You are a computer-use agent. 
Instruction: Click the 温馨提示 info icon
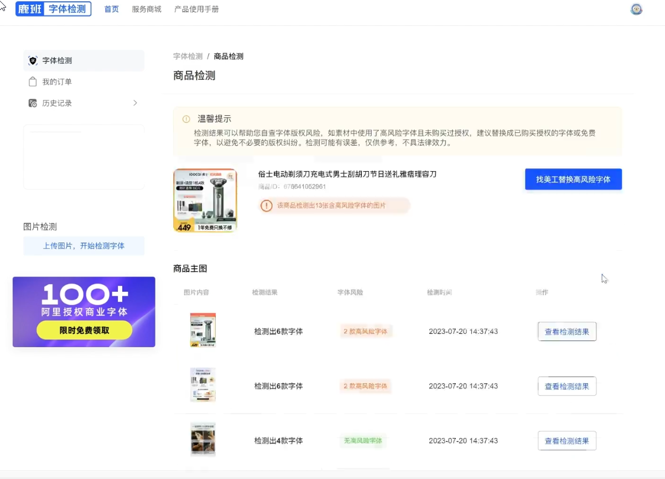point(186,119)
